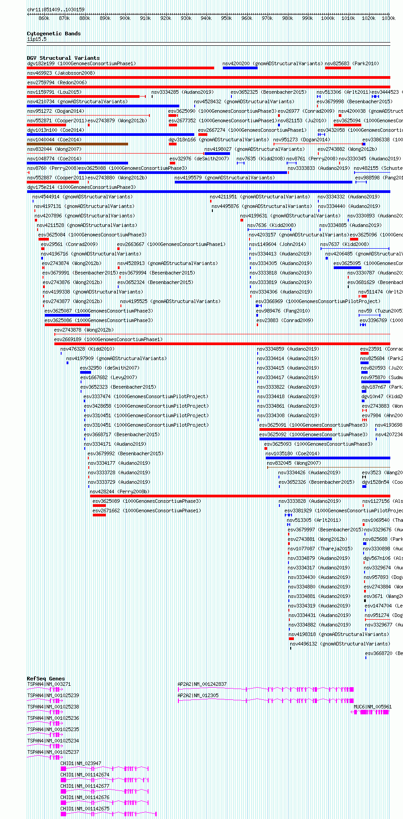
Task: Select esv2669189 (1000GenomesConsortiumPhase1) label
Action: click(108, 339)
